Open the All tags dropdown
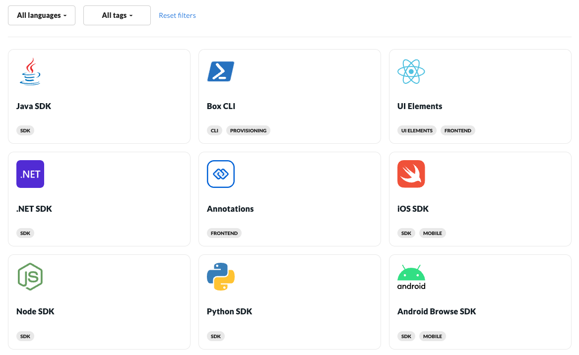Image resolution: width=579 pixels, height=355 pixels. pos(117,15)
